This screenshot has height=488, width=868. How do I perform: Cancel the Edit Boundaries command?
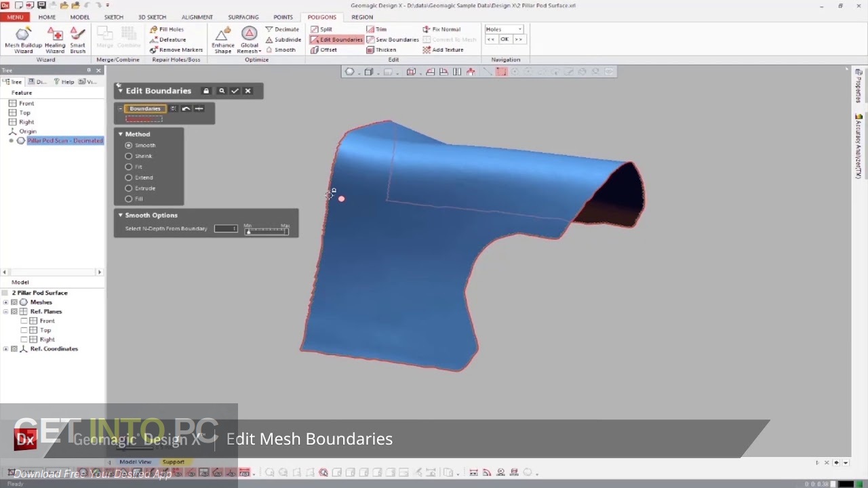(x=248, y=91)
